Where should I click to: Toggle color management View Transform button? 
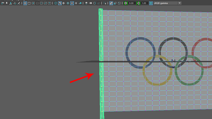tap(151, 3)
